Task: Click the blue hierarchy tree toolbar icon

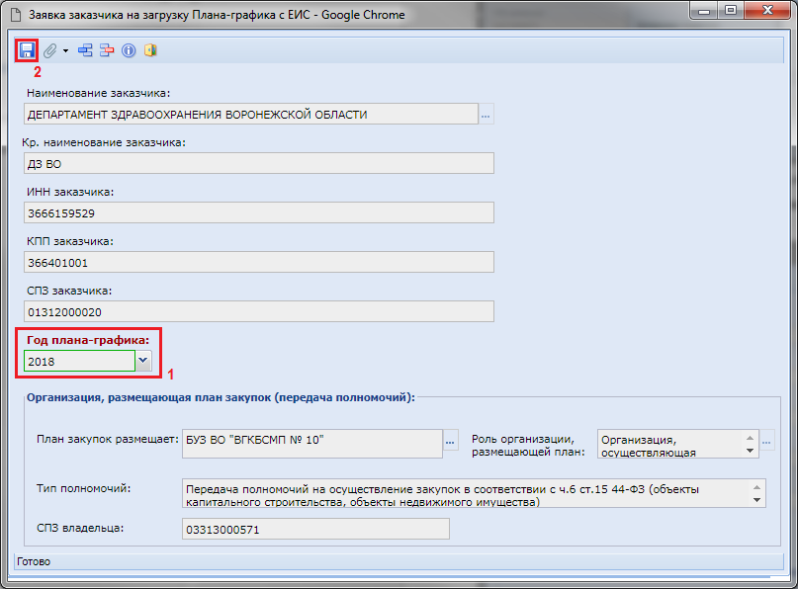Action: click(x=86, y=50)
